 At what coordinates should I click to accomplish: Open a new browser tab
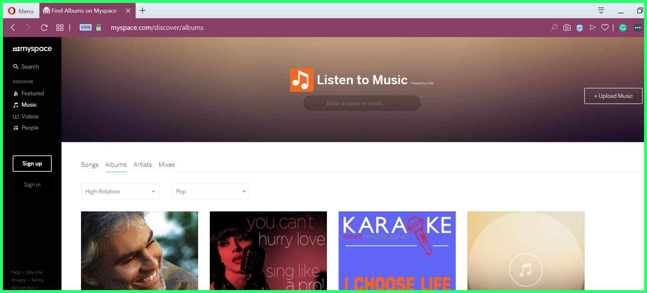pos(142,10)
